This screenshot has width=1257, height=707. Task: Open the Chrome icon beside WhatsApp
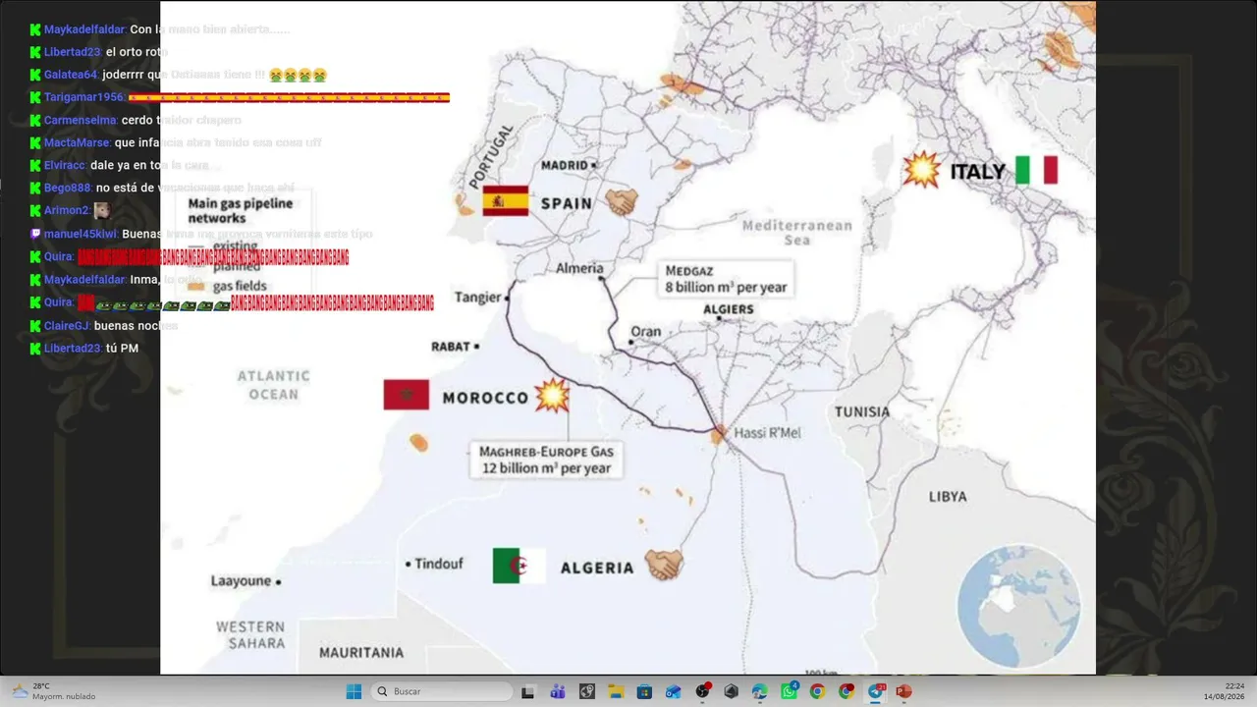pos(817,691)
